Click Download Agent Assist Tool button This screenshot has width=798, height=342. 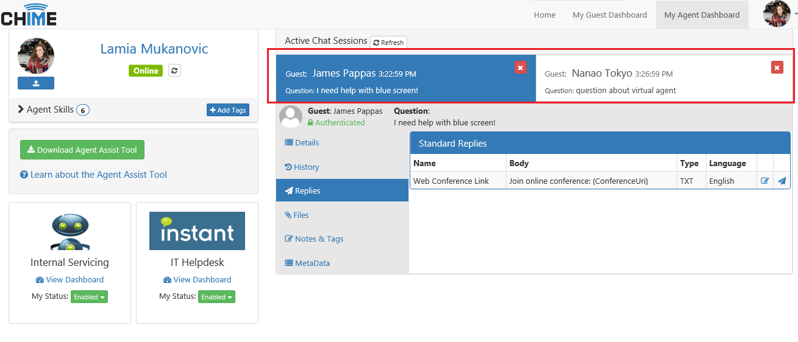tap(82, 150)
